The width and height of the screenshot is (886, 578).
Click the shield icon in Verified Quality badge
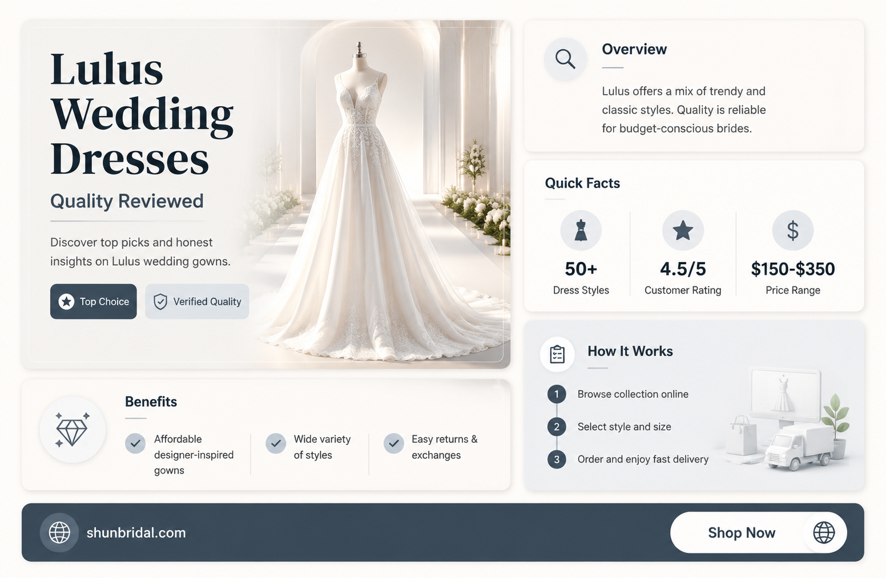click(x=160, y=301)
